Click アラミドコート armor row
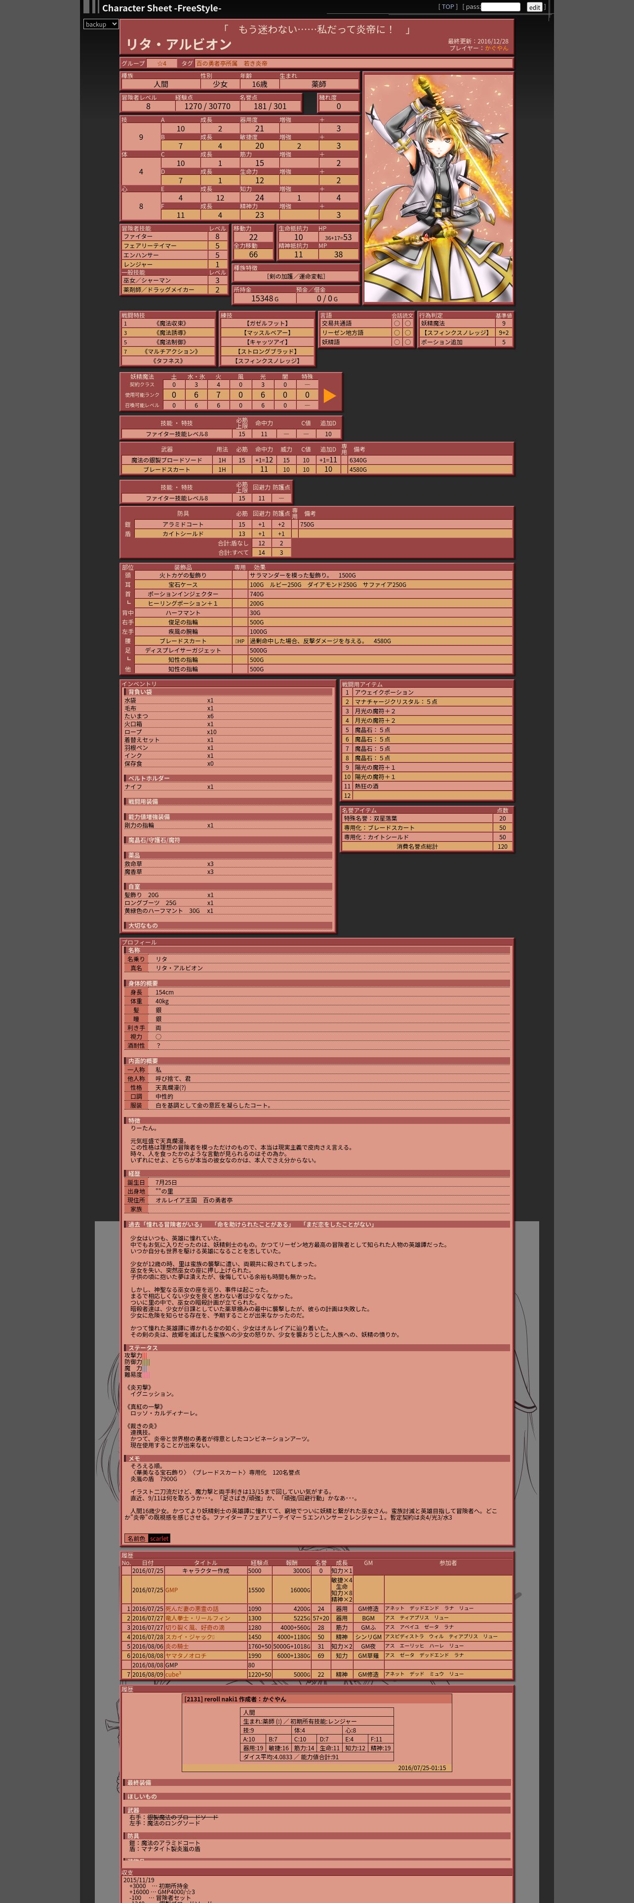The height and width of the screenshot is (1903, 634). point(317,524)
